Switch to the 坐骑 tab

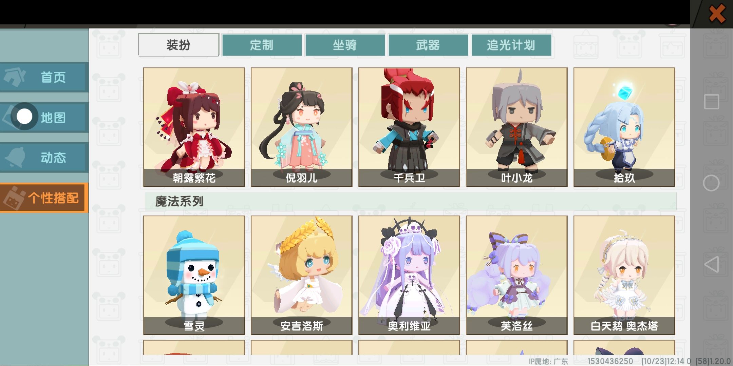345,45
